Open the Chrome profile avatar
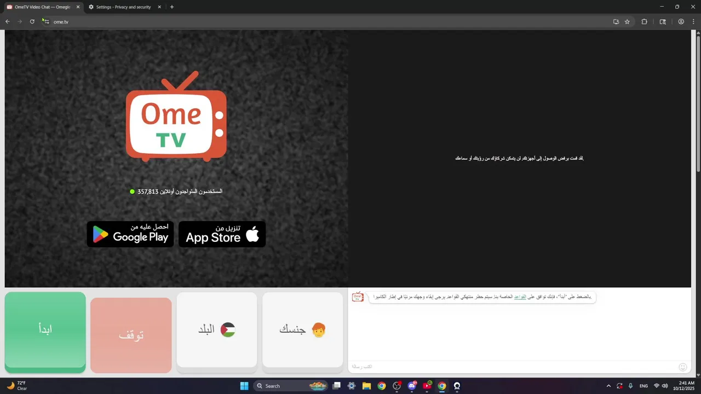Screen dimensions: 701x394 click(681, 22)
